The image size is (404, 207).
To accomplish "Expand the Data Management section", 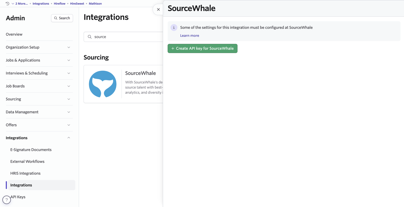I will coord(39,112).
